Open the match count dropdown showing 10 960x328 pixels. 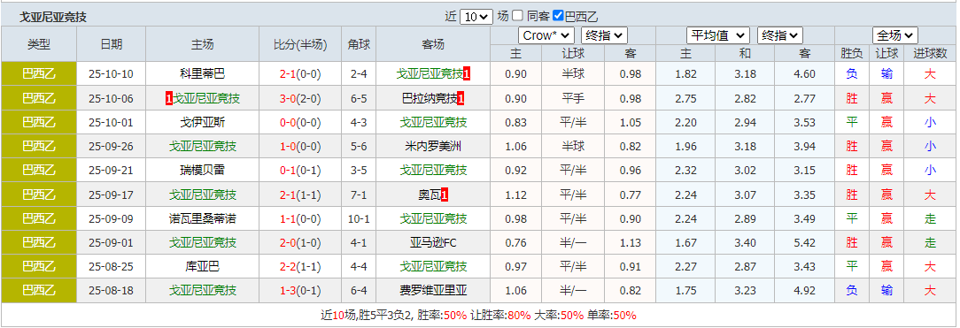[x=476, y=17]
